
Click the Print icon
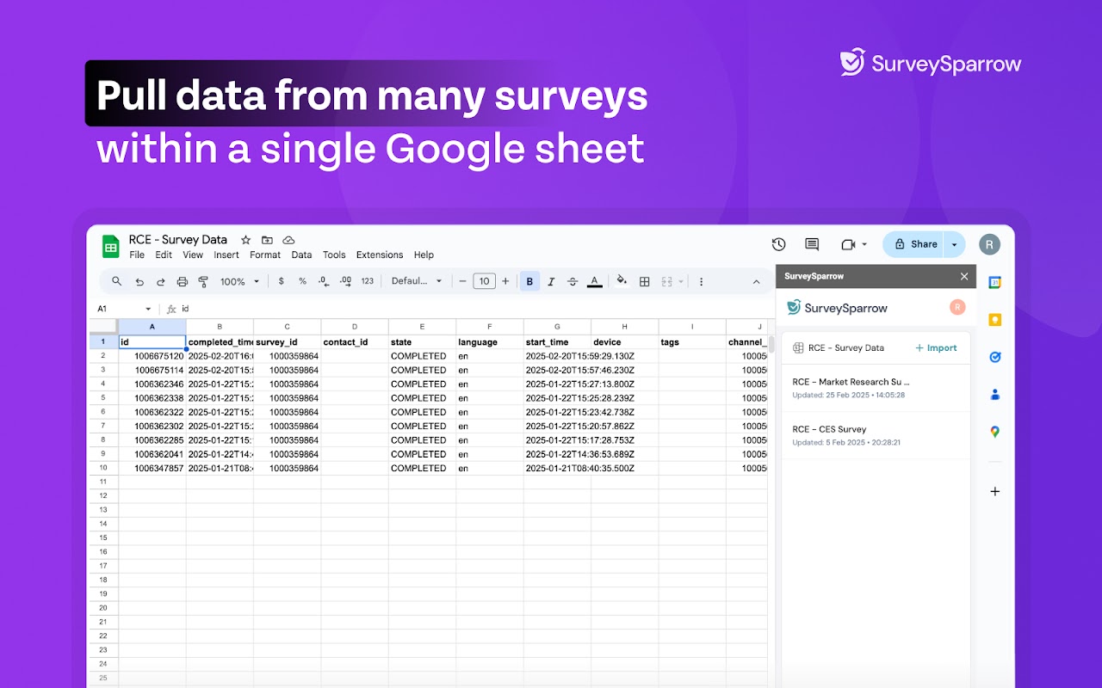[183, 281]
